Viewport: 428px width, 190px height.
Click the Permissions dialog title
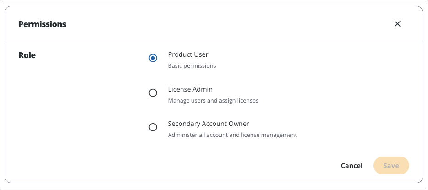point(42,24)
